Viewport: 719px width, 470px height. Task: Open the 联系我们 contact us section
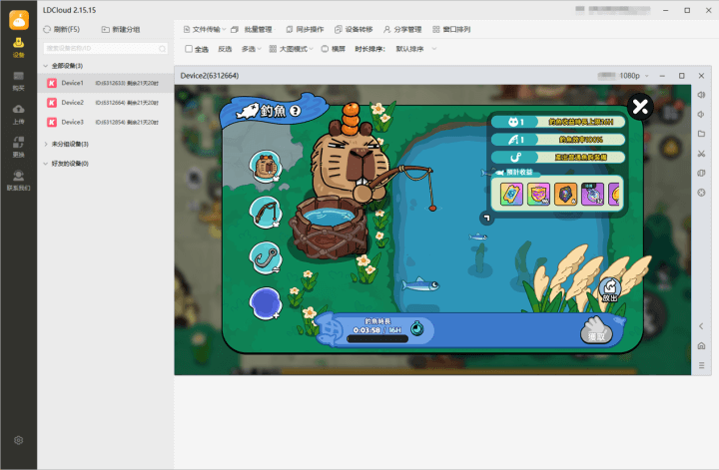18,180
